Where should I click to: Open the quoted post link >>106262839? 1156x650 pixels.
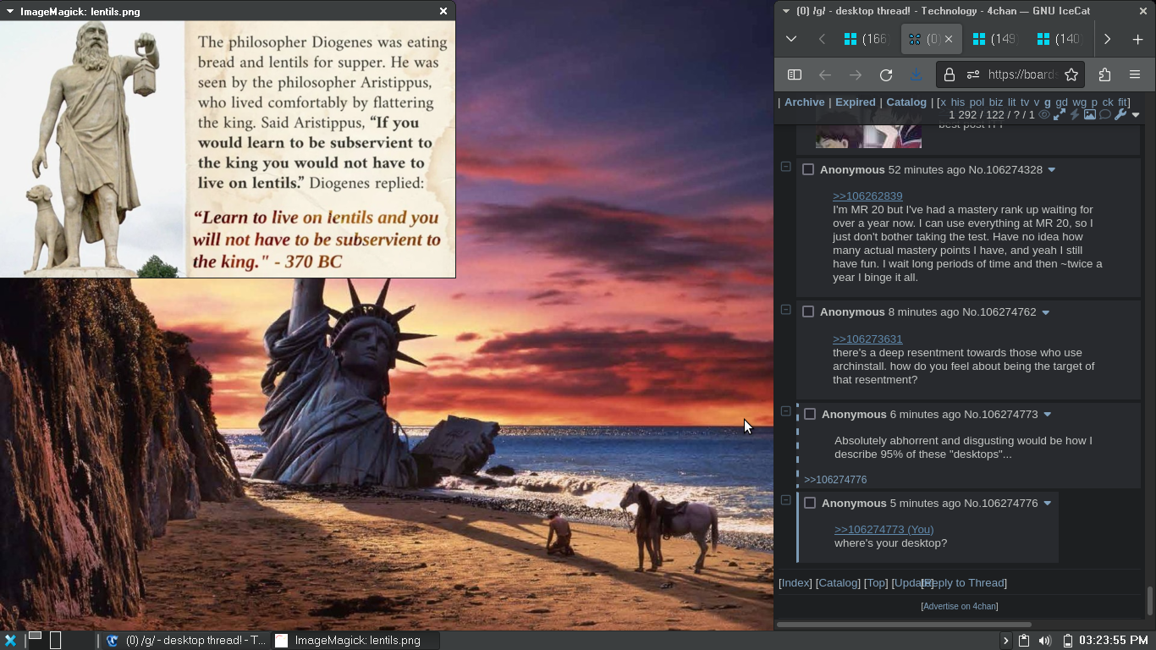pyautogui.click(x=867, y=196)
